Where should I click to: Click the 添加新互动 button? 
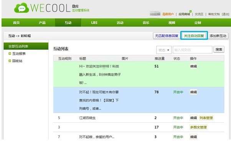pos(218,36)
